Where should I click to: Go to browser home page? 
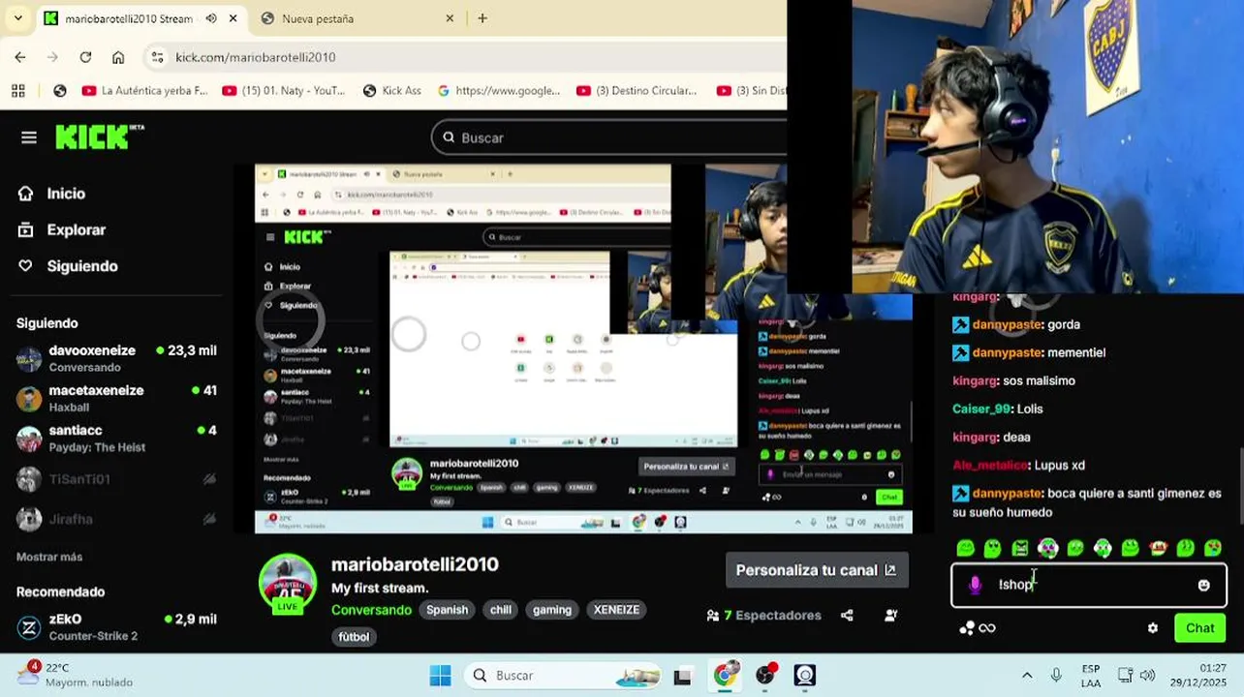click(118, 57)
